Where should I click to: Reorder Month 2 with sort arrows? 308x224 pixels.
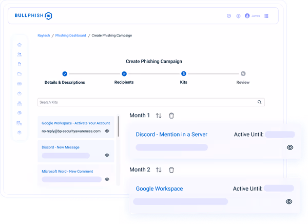[159, 170]
